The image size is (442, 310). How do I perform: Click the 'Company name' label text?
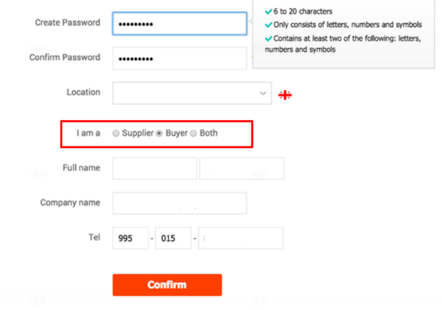(x=70, y=202)
